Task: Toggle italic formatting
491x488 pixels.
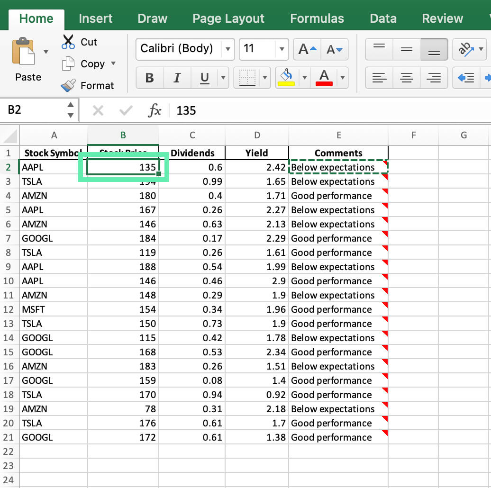Action: click(177, 78)
